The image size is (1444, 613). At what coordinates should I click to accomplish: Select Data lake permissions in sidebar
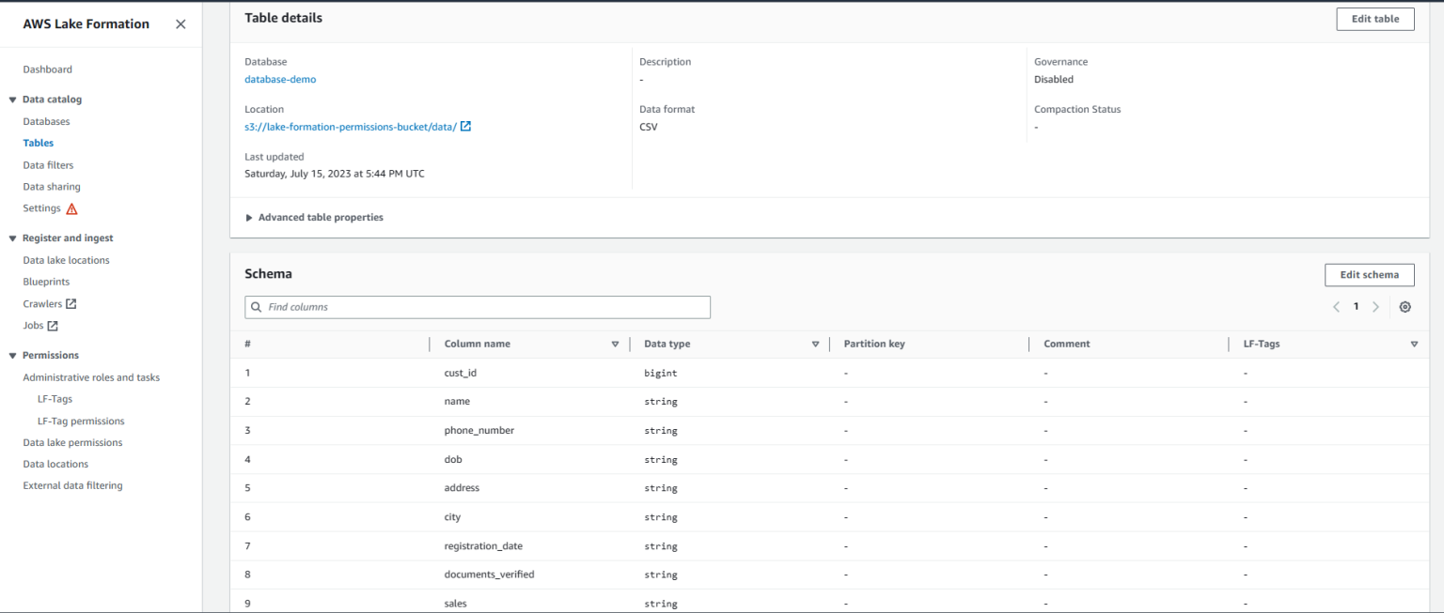pos(72,442)
